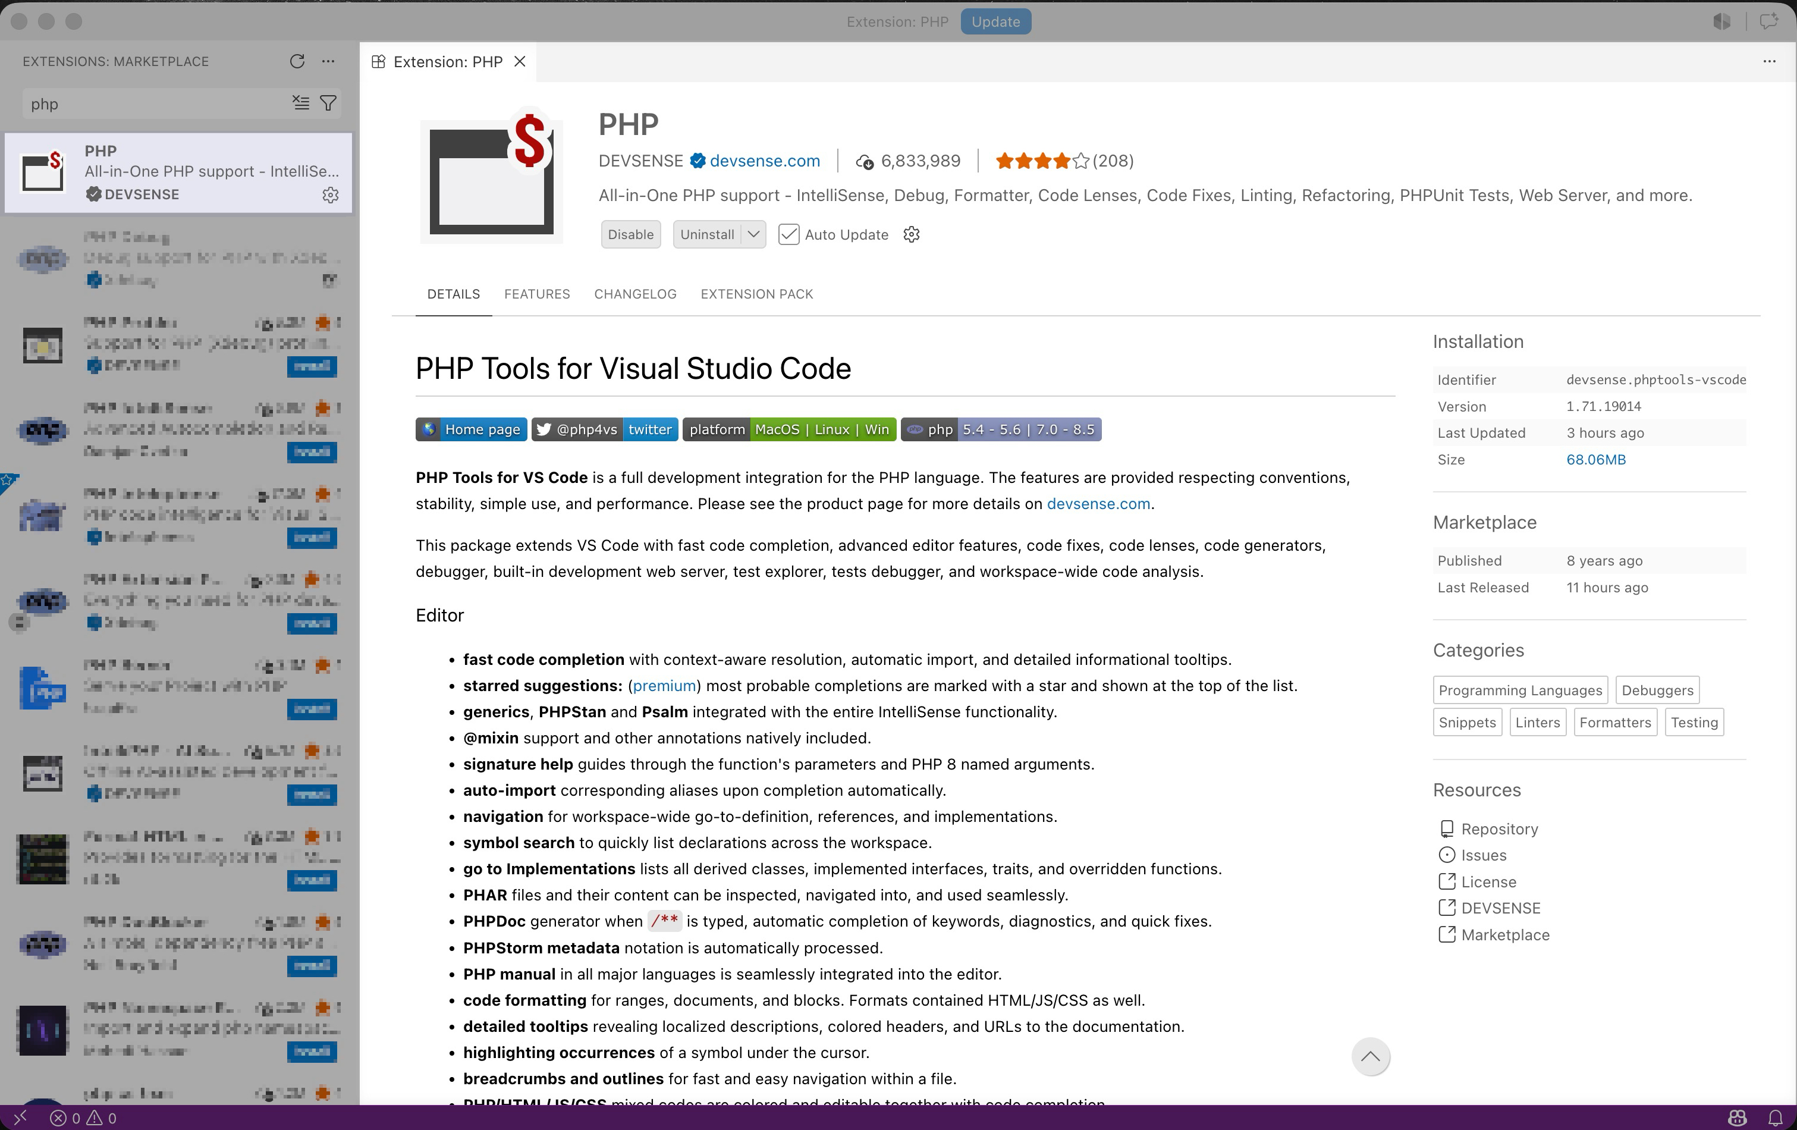Open remote window from status bar
1797x1130 pixels.
pos(20,1118)
